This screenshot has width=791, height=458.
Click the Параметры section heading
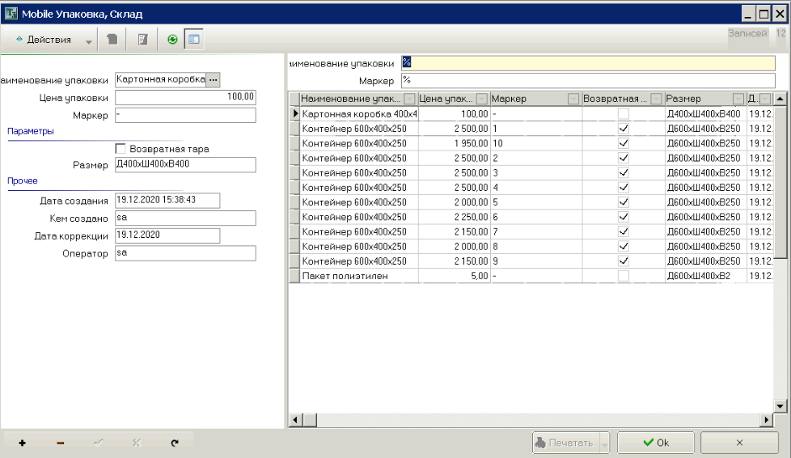(31, 131)
